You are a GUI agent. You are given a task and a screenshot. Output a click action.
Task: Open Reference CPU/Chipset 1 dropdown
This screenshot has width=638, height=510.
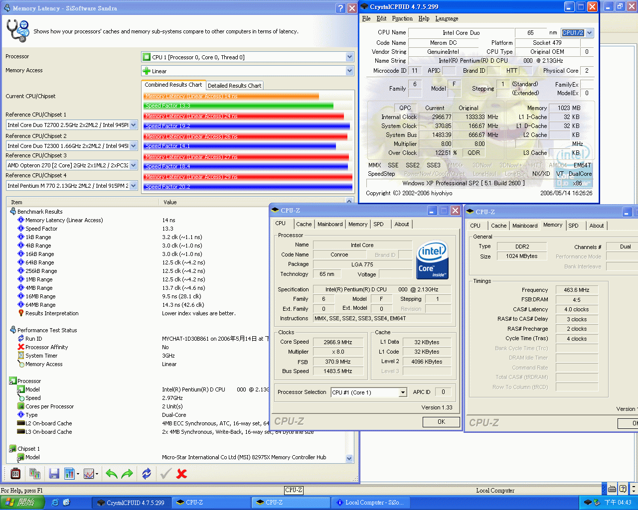[133, 125]
